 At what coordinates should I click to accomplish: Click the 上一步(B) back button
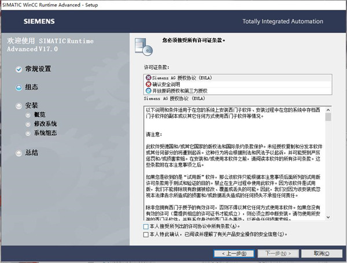(234, 254)
